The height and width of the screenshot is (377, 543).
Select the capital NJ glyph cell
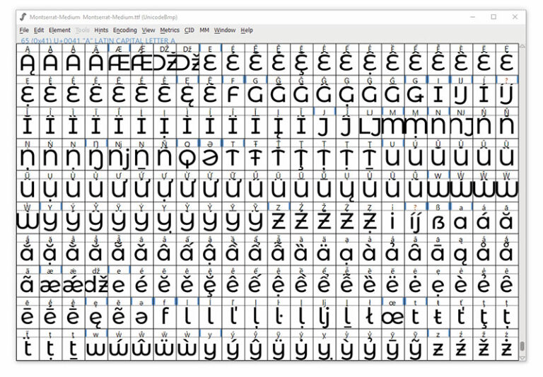point(462,123)
